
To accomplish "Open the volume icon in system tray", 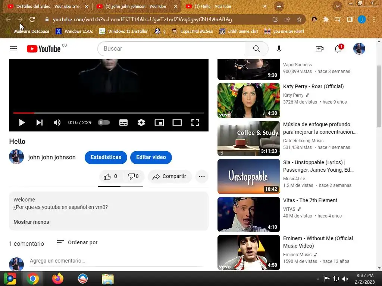I will tap(345, 279).
